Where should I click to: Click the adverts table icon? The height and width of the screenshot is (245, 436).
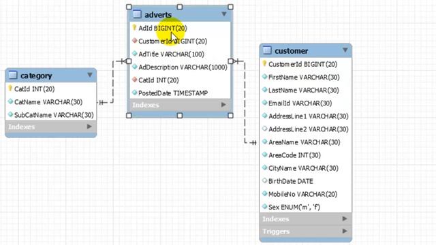pos(137,14)
